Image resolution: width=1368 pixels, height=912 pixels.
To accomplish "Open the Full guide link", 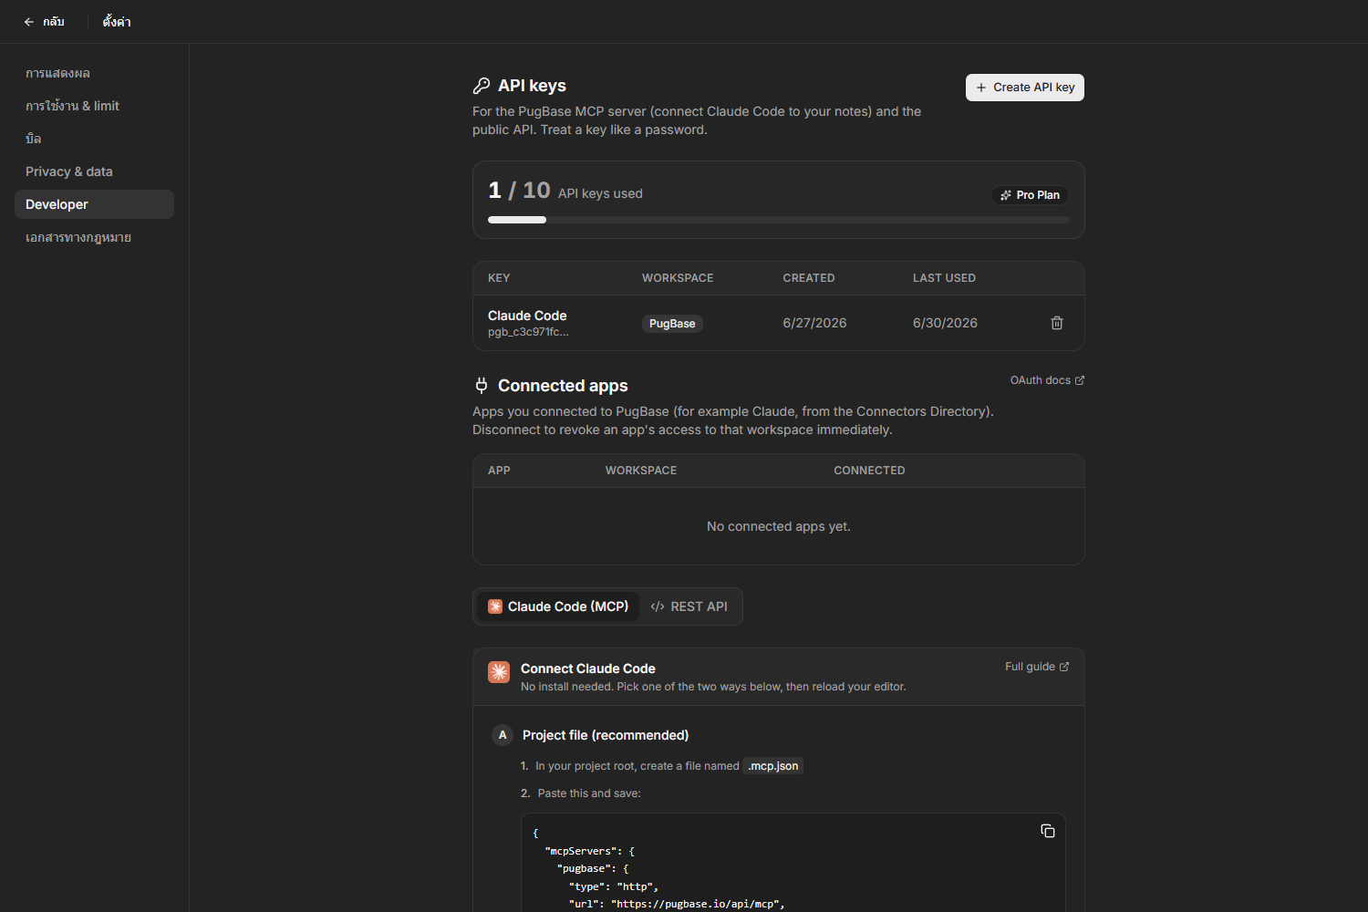I will pos(1037,667).
